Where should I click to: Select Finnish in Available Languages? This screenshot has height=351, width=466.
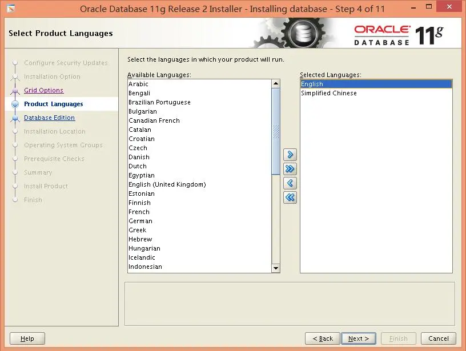tap(199, 203)
